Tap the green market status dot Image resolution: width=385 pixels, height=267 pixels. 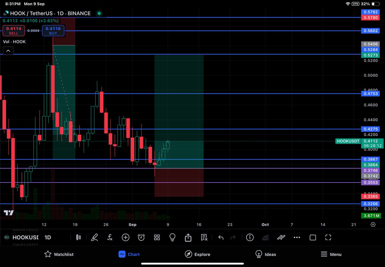tap(99, 13)
